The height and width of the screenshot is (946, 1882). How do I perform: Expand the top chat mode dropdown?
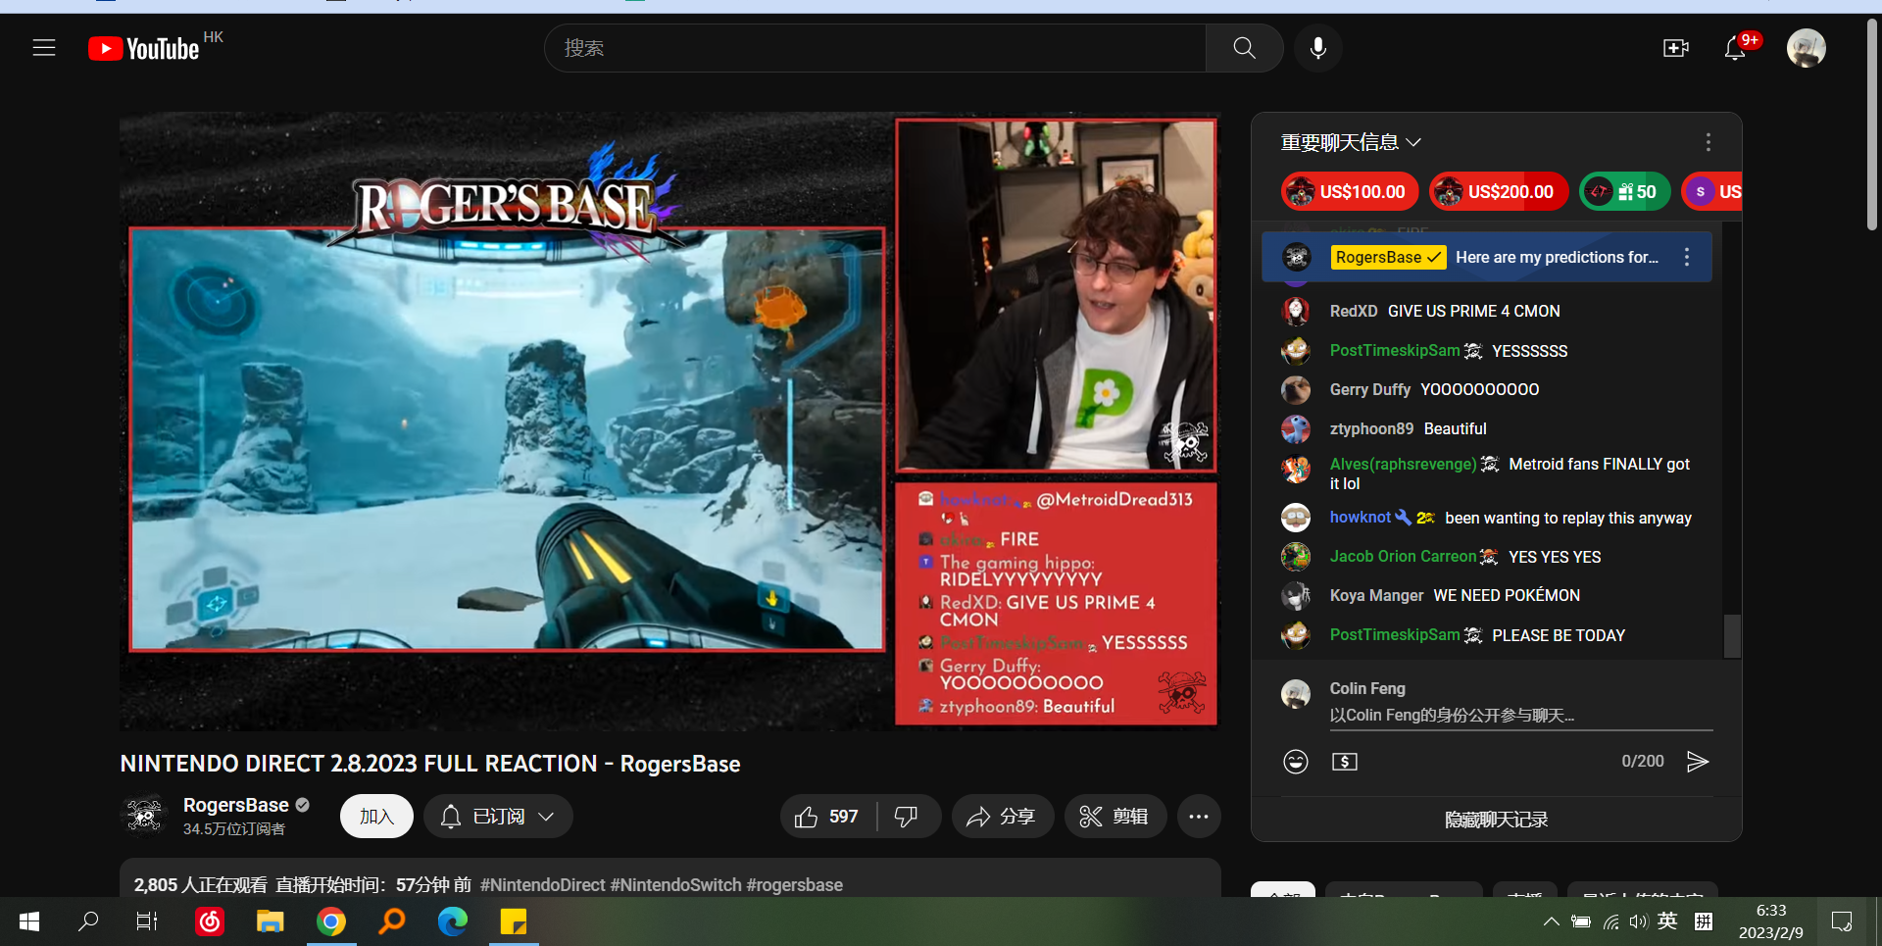pos(1351,142)
